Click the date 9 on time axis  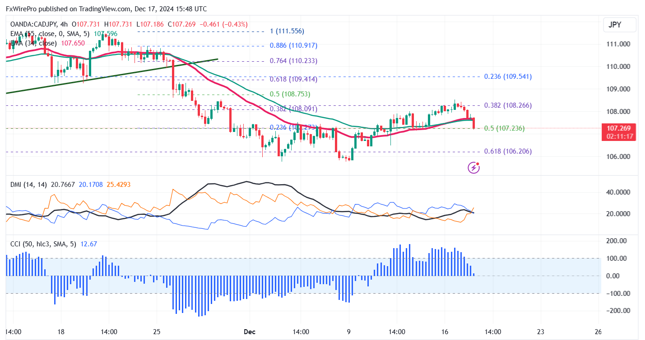point(349,332)
